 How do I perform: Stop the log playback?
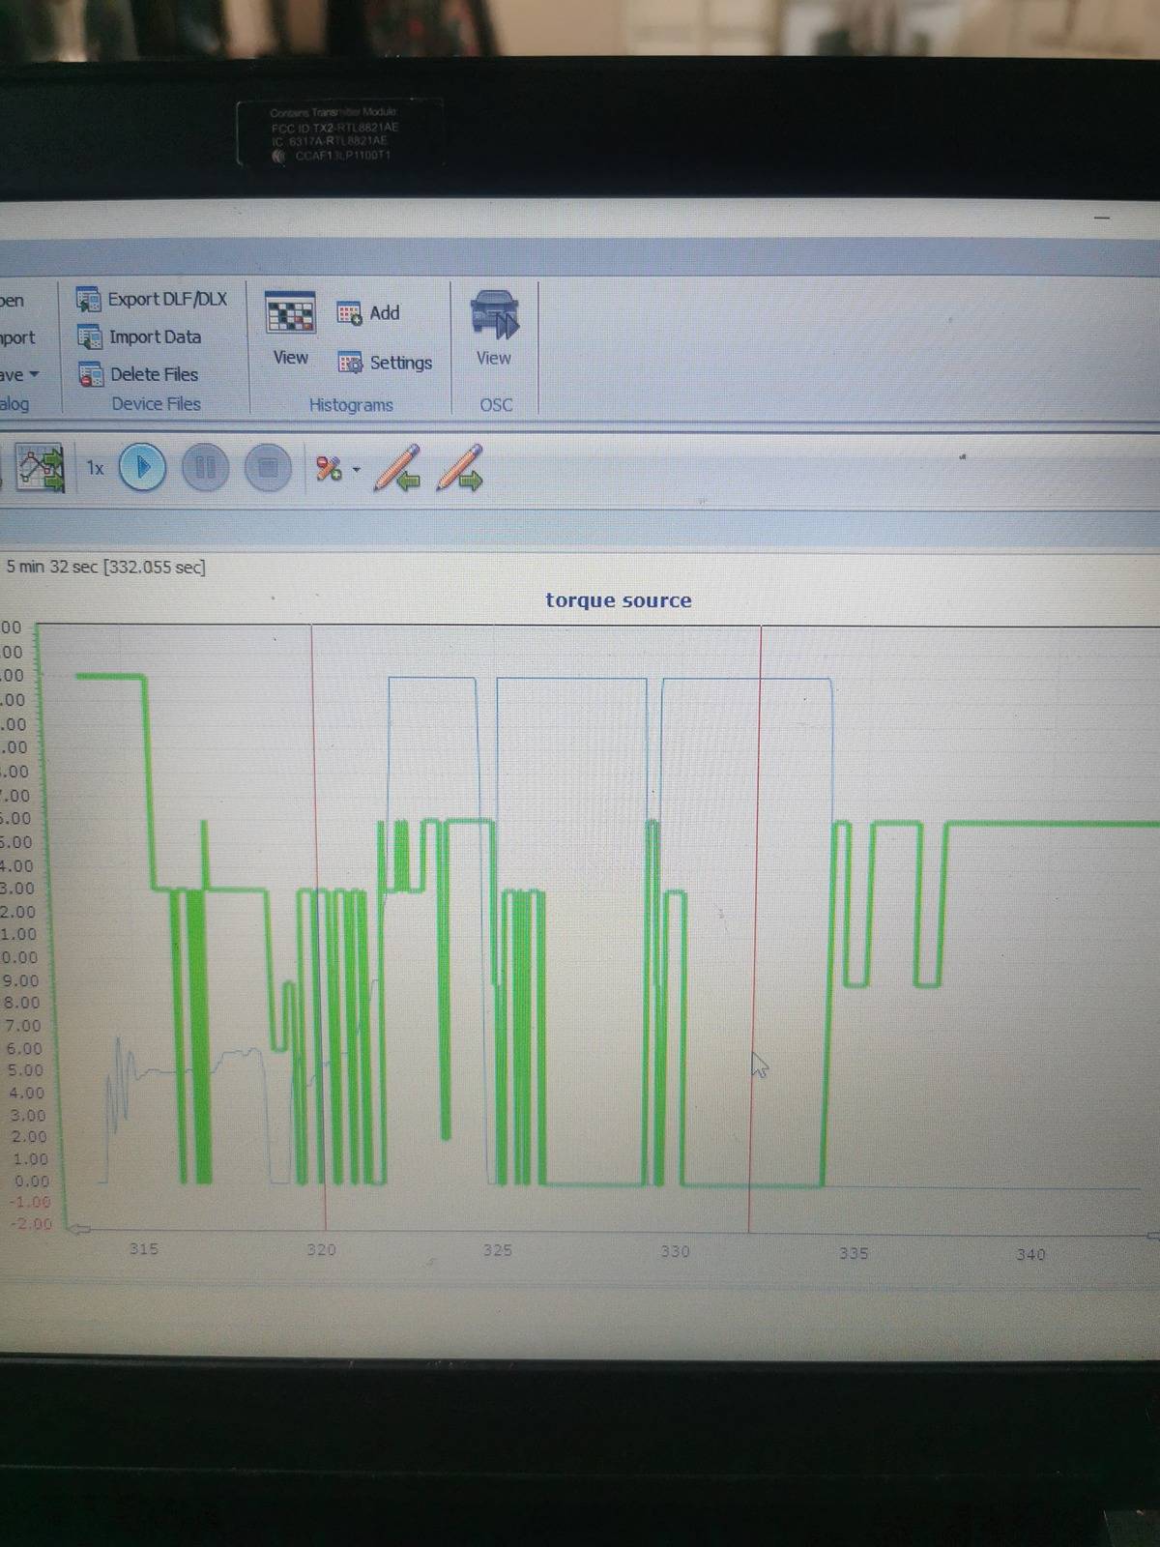point(268,468)
